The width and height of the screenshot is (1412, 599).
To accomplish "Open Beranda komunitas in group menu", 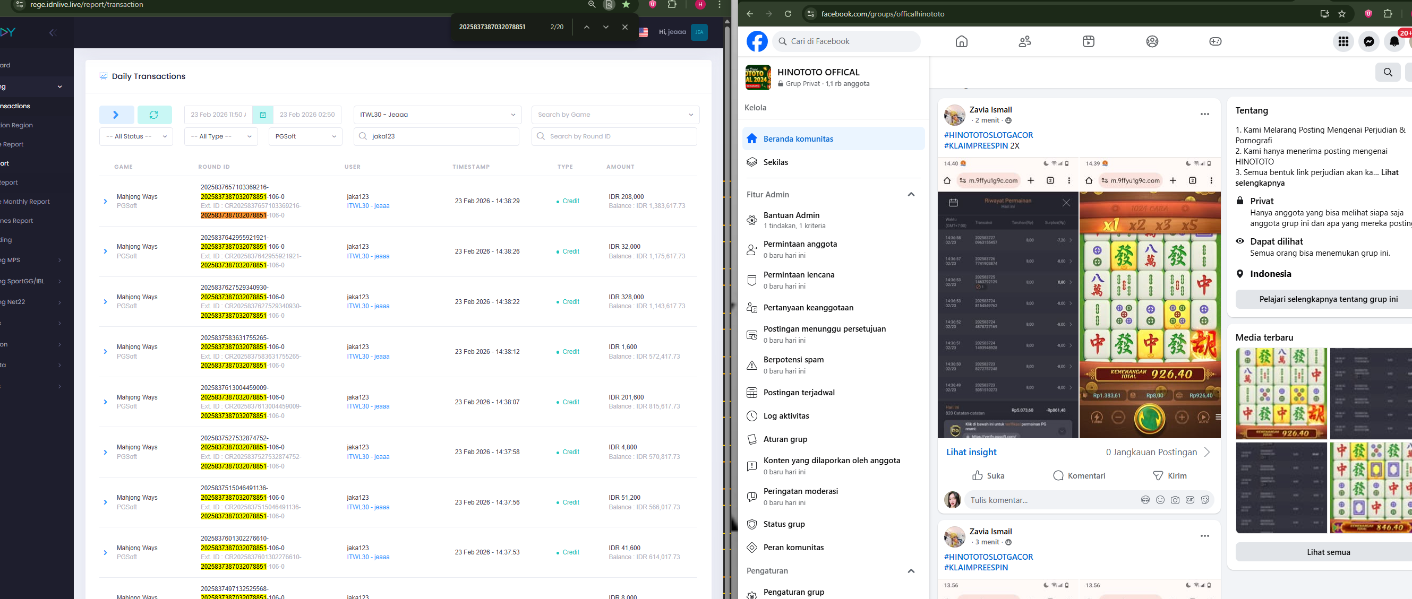I will [x=833, y=138].
